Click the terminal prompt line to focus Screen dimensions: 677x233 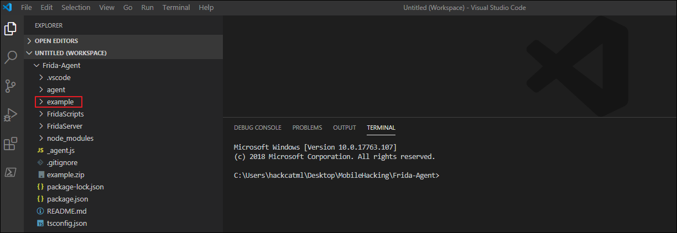(x=336, y=175)
